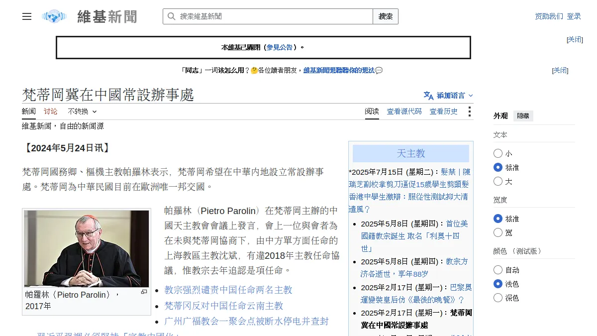Click the page heading 梵蒂岡冀在中國常設辦事處
This screenshot has height=336, width=597.
tap(108, 95)
